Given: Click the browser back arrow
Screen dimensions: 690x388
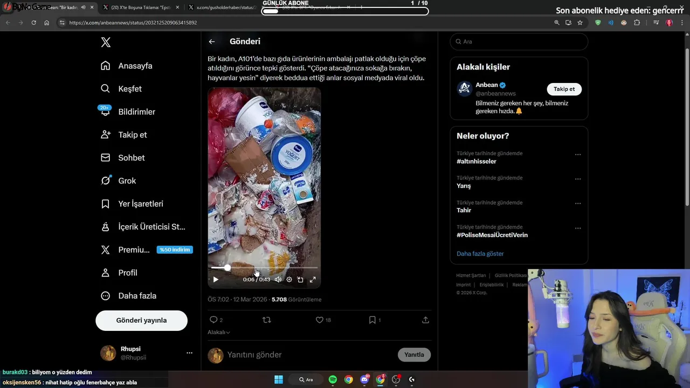Looking at the screenshot, I should pyautogui.click(x=8, y=23).
